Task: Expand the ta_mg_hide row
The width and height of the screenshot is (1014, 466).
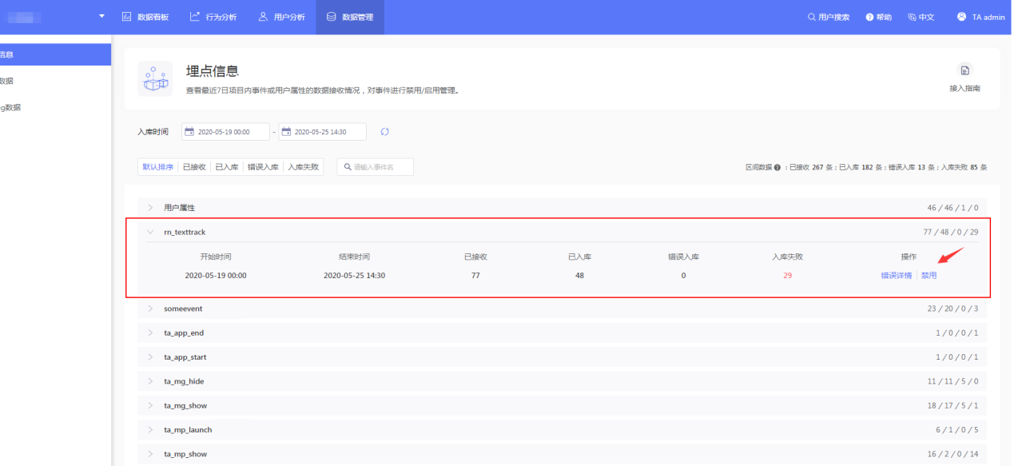Action: pos(563,381)
